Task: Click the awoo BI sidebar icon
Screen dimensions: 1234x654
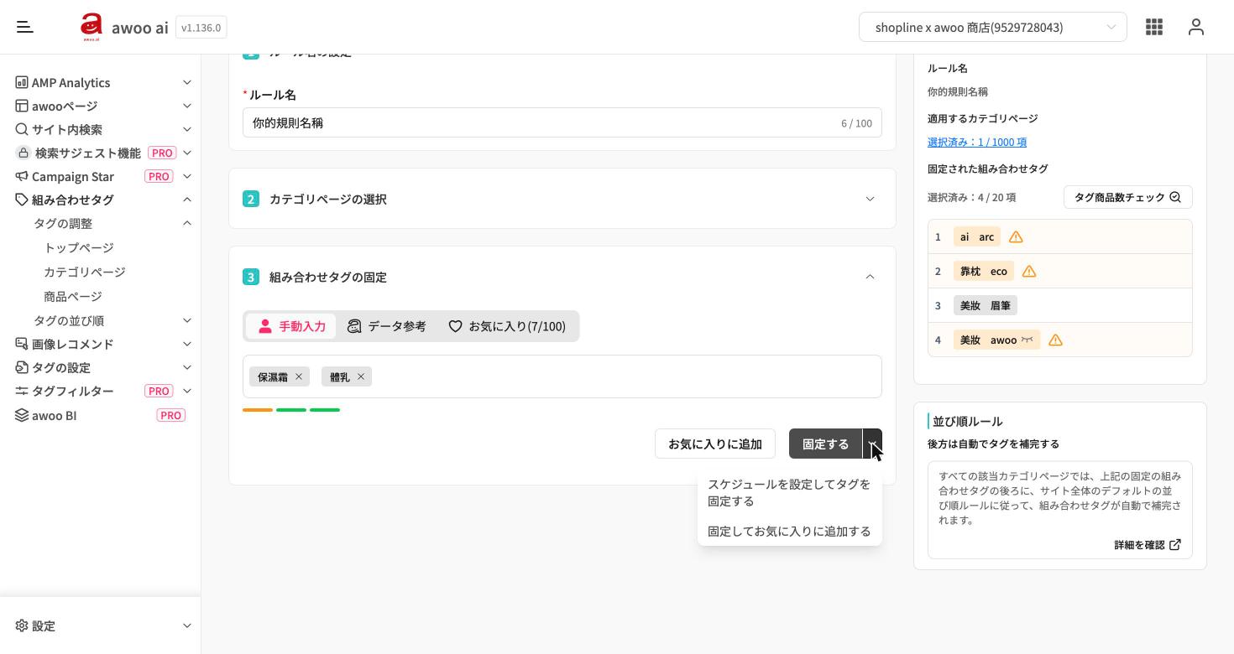Action: pos(22,415)
